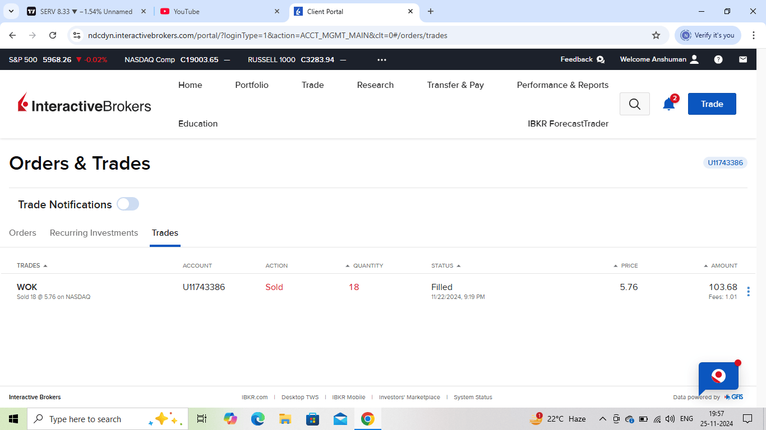Open the Research menu
766x430 pixels.
[x=375, y=85]
